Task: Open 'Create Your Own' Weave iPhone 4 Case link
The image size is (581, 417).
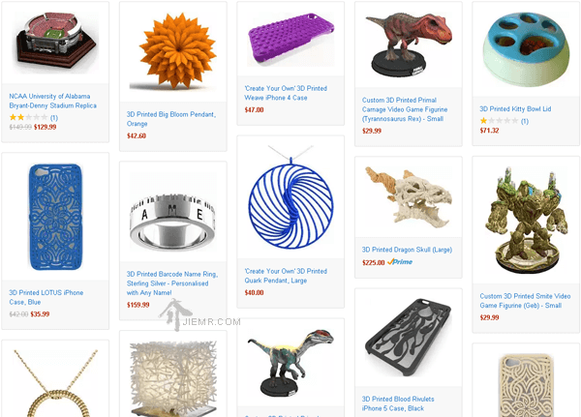Action: (286, 93)
